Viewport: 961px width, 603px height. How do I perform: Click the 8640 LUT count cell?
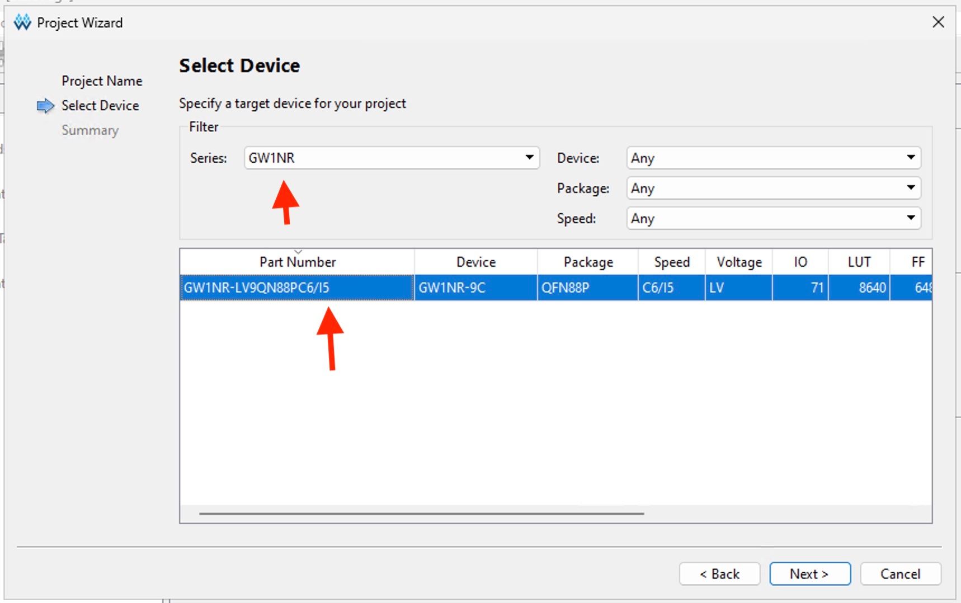859,288
